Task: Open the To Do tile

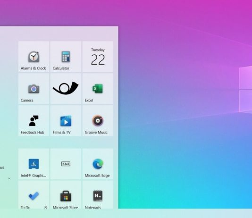Action: 34,195
